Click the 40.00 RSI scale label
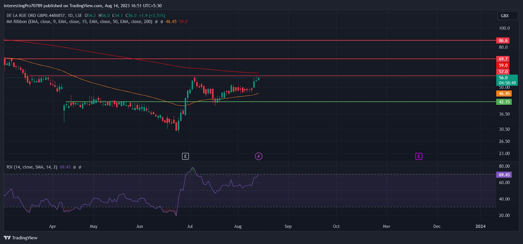Viewport: 523px width, 244px height. [x=504, y=199]
